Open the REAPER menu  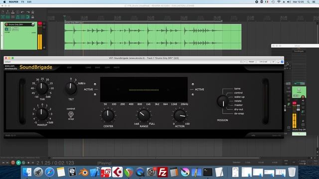click(x=13, y=2)
